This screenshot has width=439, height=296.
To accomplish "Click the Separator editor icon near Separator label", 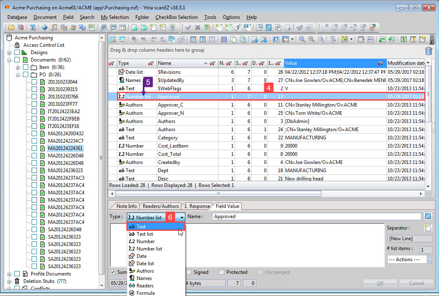I will (428, 228).
